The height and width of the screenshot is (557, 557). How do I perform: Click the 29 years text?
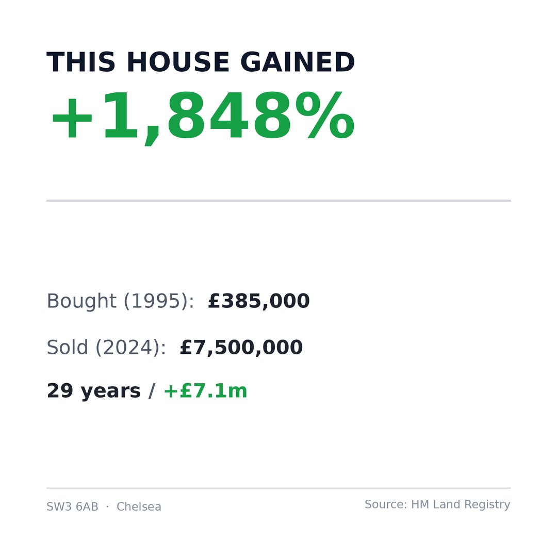94,391
